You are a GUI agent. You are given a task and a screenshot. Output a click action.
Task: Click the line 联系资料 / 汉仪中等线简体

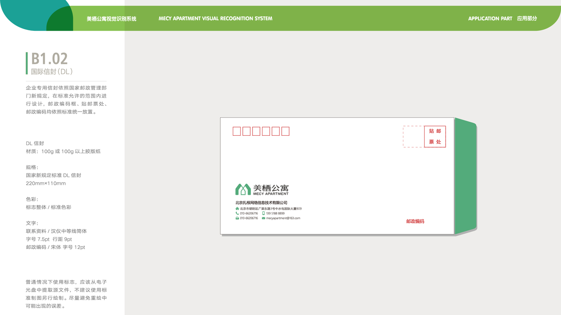[56, 231]
